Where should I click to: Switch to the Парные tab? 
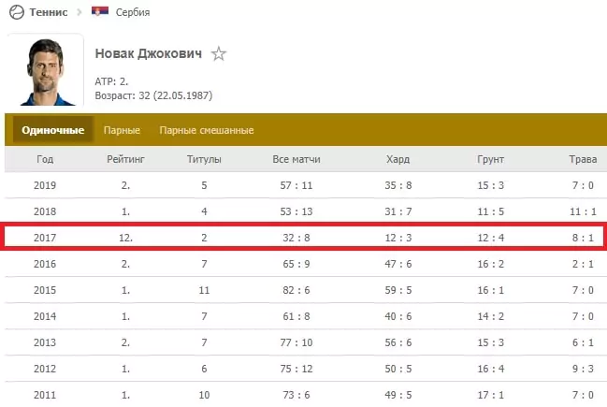pyautogui.click(x=122, y=130)
